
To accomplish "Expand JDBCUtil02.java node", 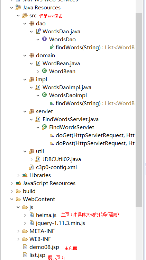I will 31,159.
